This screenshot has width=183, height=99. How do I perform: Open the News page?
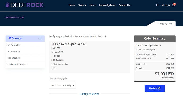click(x=92, y=5)
